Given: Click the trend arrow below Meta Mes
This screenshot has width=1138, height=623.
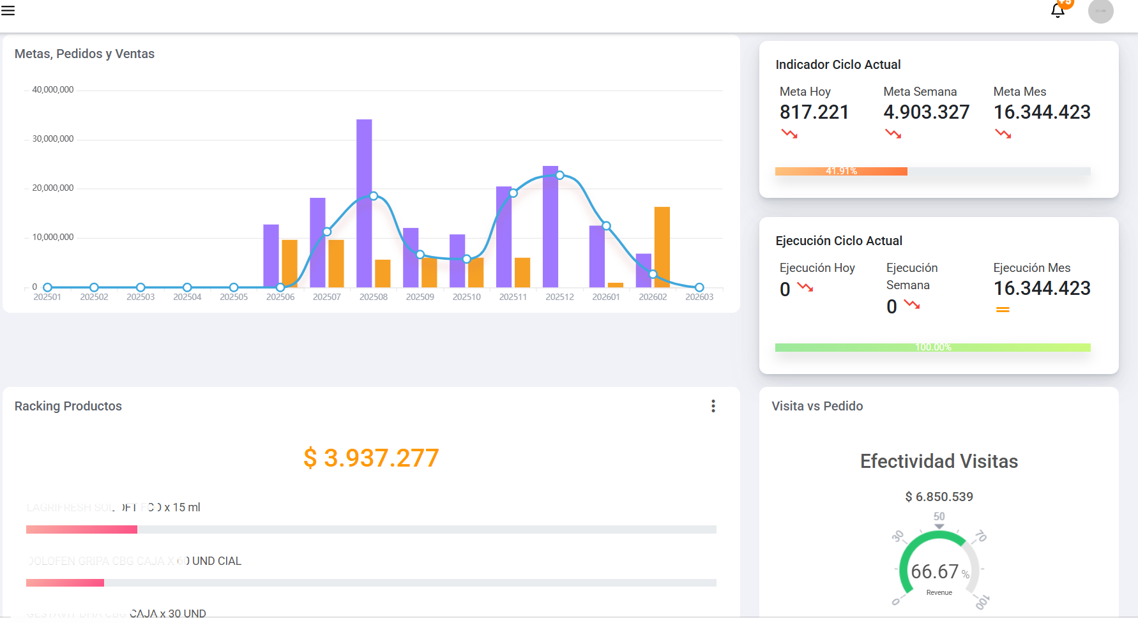Looking at the screenshot, I should [1003, 134].
